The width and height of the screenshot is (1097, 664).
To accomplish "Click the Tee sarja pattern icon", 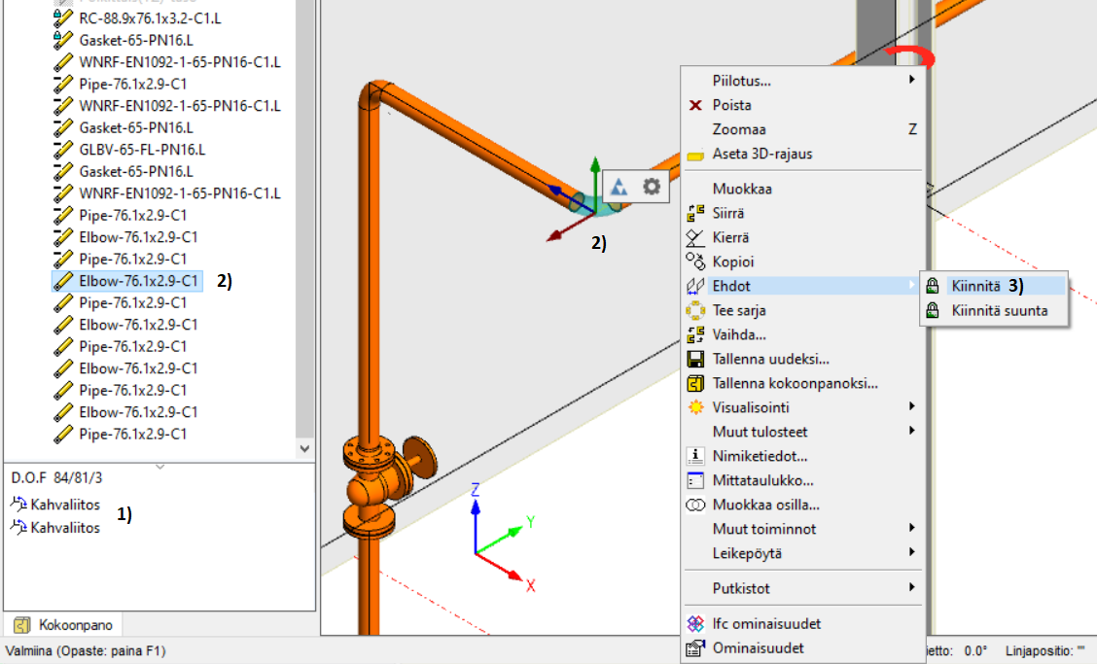I will [695, 310].
